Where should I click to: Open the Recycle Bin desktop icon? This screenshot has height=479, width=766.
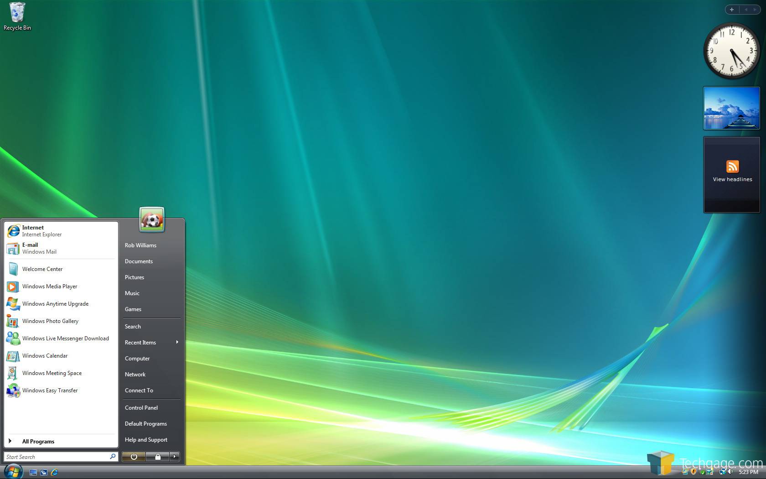(17, 16)
